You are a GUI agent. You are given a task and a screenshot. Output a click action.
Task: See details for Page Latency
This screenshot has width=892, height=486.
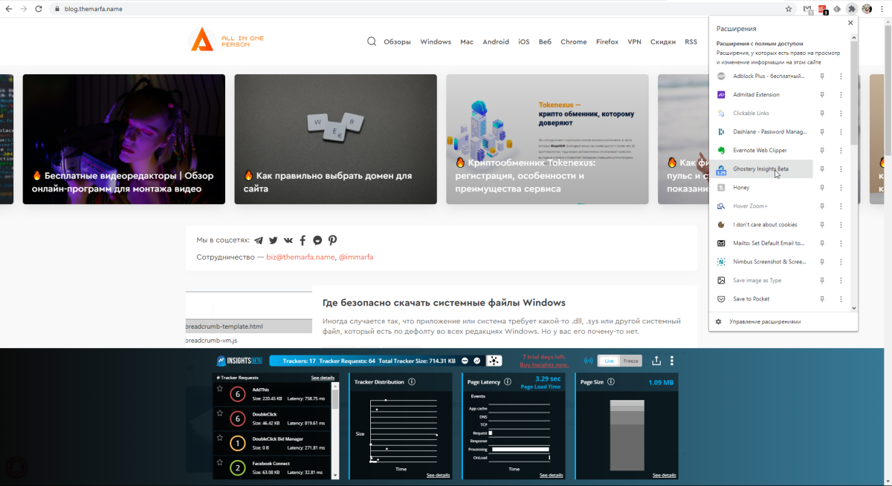pos(551,475)
